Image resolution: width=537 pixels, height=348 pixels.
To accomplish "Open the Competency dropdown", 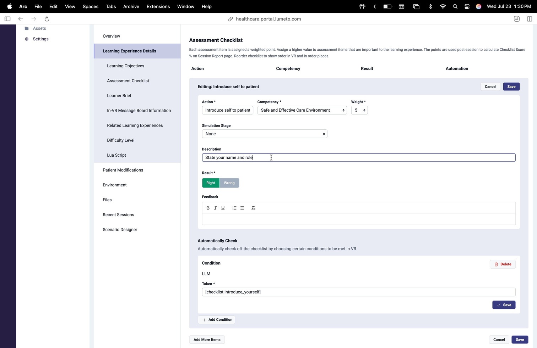I will coord(302,110).
